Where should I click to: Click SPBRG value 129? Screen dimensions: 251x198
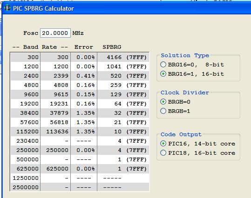pyautogui.click(x=116, y=94)
